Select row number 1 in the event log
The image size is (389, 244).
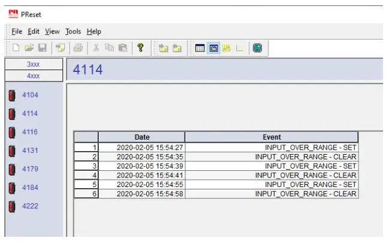pyautogui.click(x=86, y=147)
